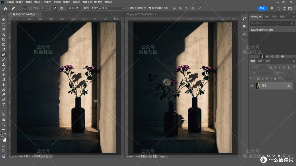This screenshot has height=166, width=296.
Task: Select the Rectangular Marquee tool
Action: pos(3,25)
